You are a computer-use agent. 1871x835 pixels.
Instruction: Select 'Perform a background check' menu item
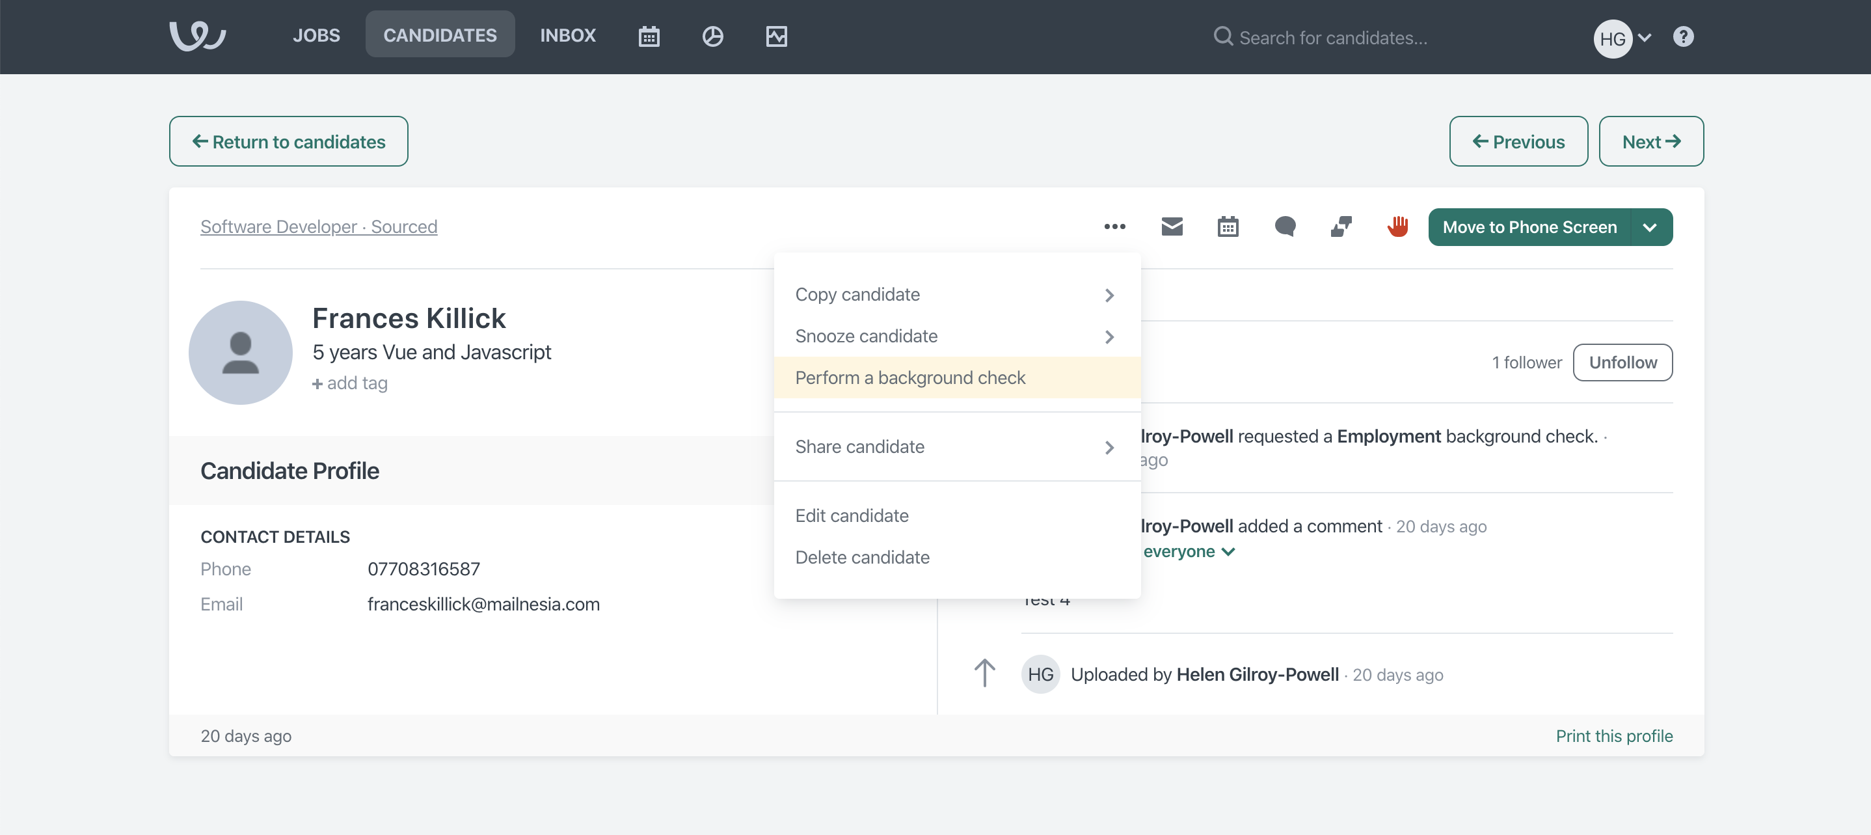click(909, 378)
